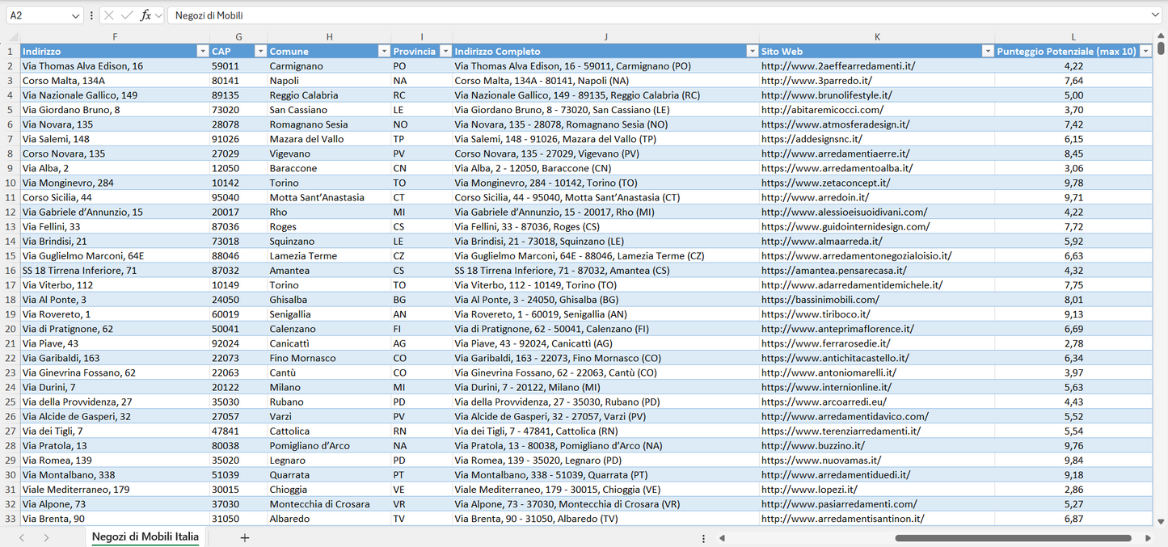The width and height of the screenshot is (1168, 547).
Task: Open the Punteggio Potenziale filter dropdown
Action: (1145, 51)
